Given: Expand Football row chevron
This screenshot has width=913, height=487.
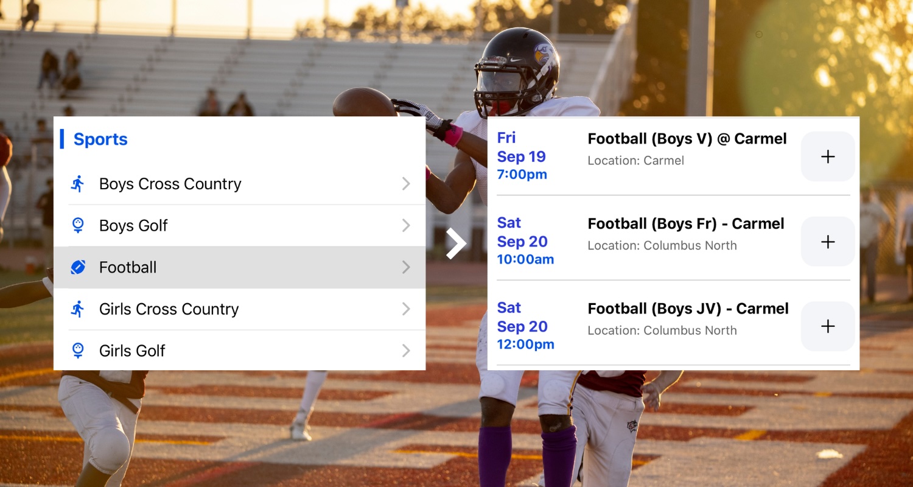Looking at the screenshot, I should coord(406,267).
